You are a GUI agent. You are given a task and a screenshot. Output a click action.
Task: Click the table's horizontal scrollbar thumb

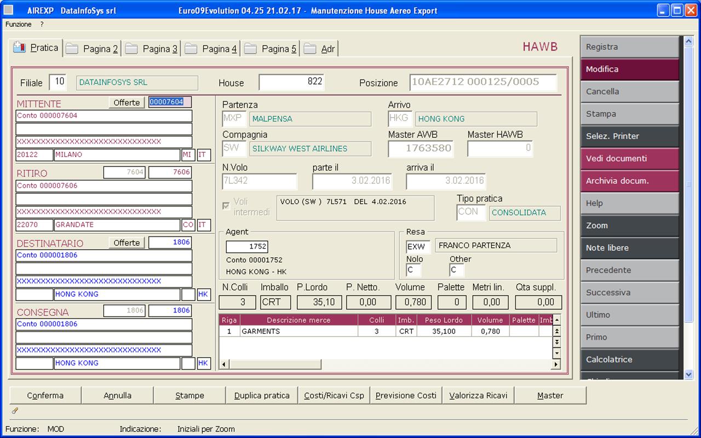click(x=275, y=364)
